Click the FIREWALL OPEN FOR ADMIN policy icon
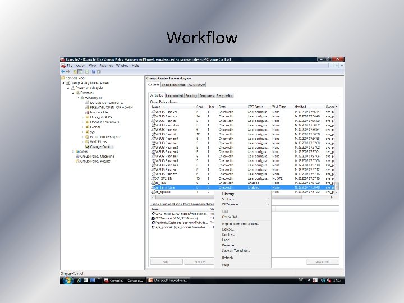This screenshot has height=303, width=404. point(88,107)
